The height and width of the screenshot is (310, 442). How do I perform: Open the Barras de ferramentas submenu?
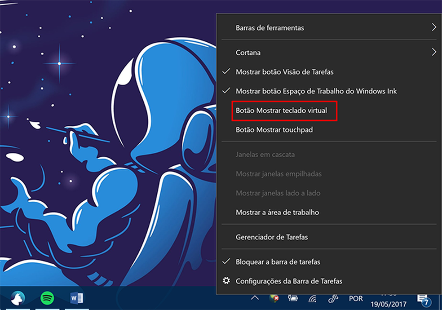click(329, 27)
